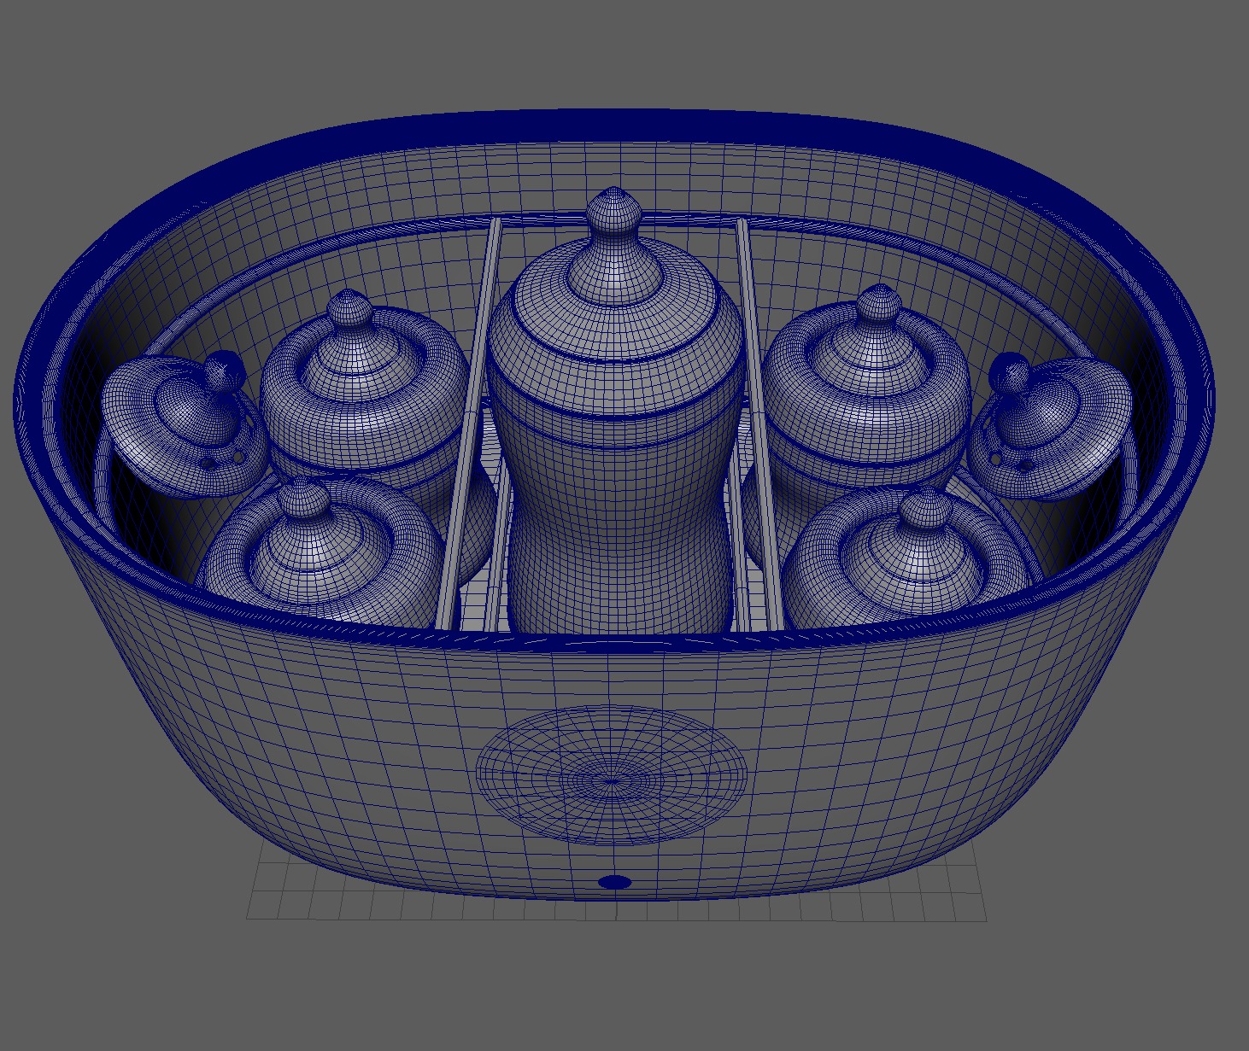Pick the left divider rod of the rack

point(468,423)
